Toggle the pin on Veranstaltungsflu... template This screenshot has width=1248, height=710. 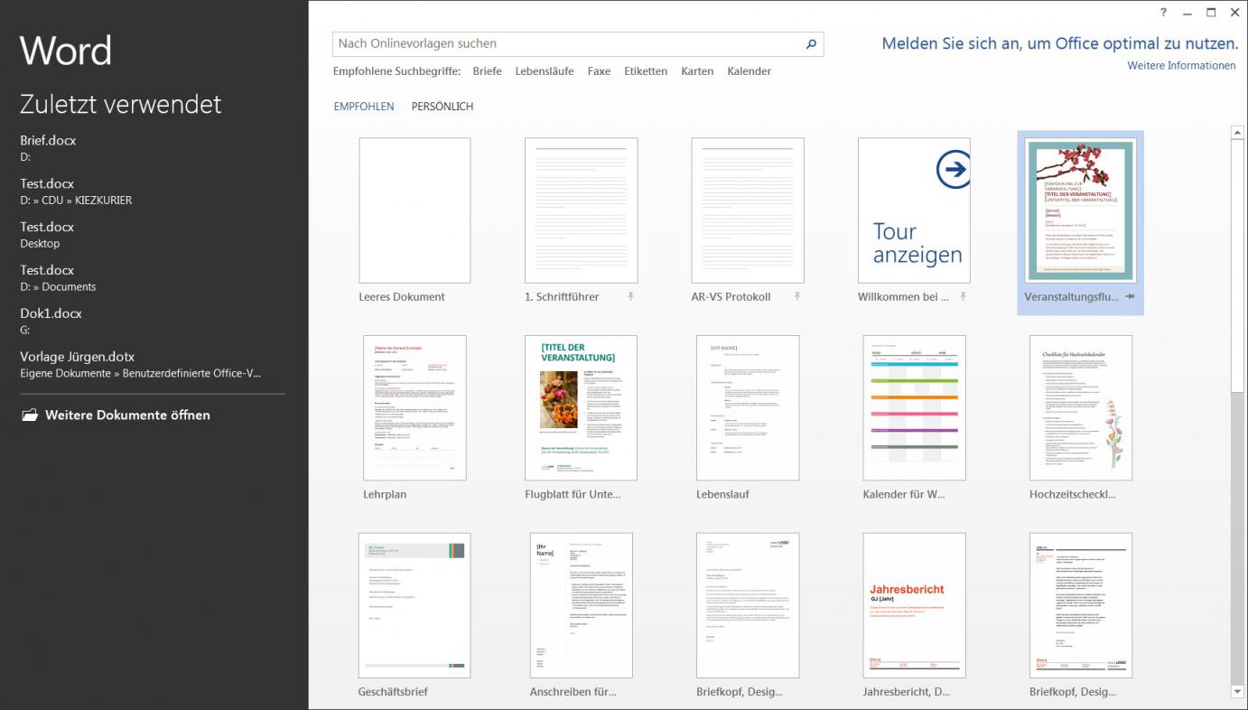1131,296
